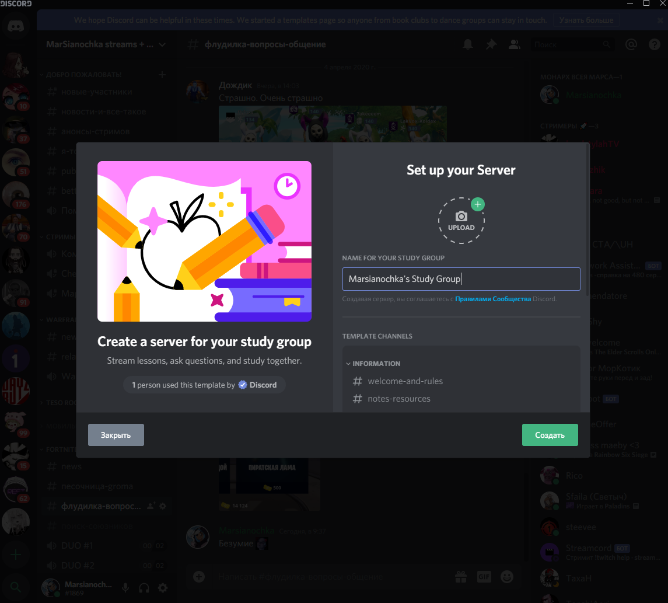Select server icon with badge 176
Image resolution: width=668 pixels, height=603 pixels.
coord(16,195)
